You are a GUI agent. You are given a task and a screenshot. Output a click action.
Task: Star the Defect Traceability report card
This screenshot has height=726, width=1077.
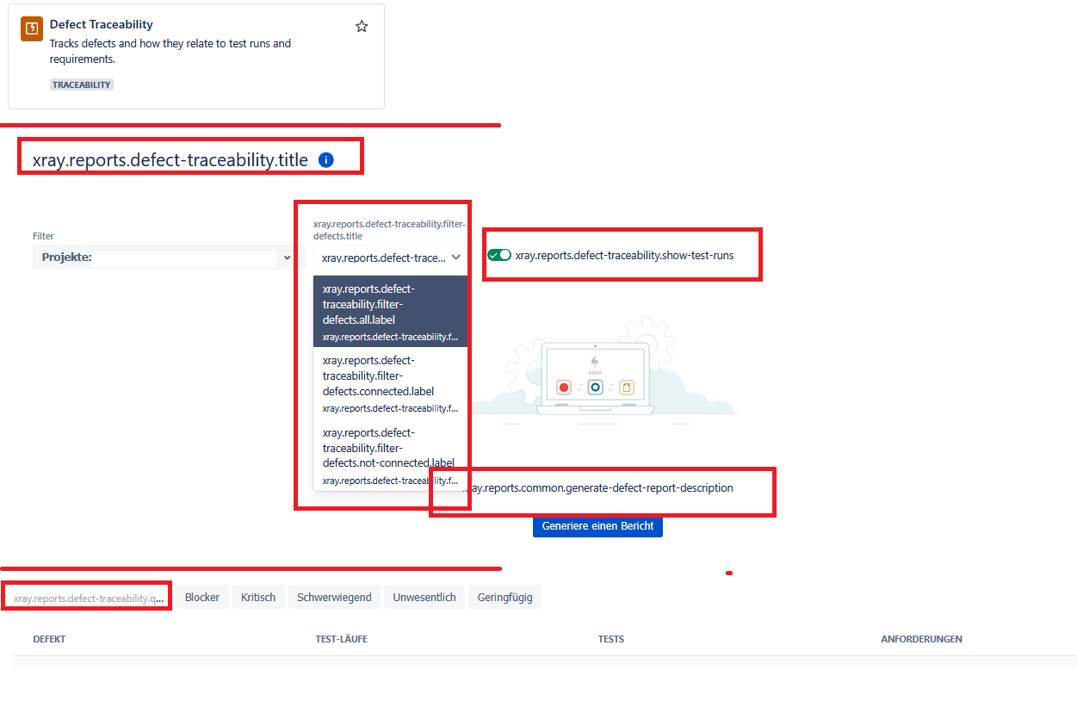362,27
